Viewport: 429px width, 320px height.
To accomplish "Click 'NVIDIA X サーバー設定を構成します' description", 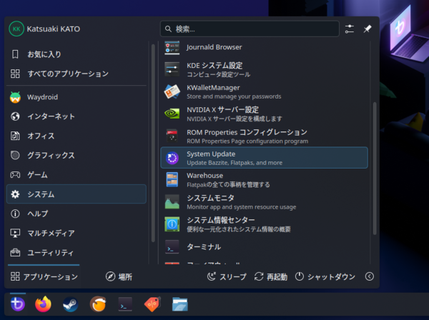I will [235, 119].
